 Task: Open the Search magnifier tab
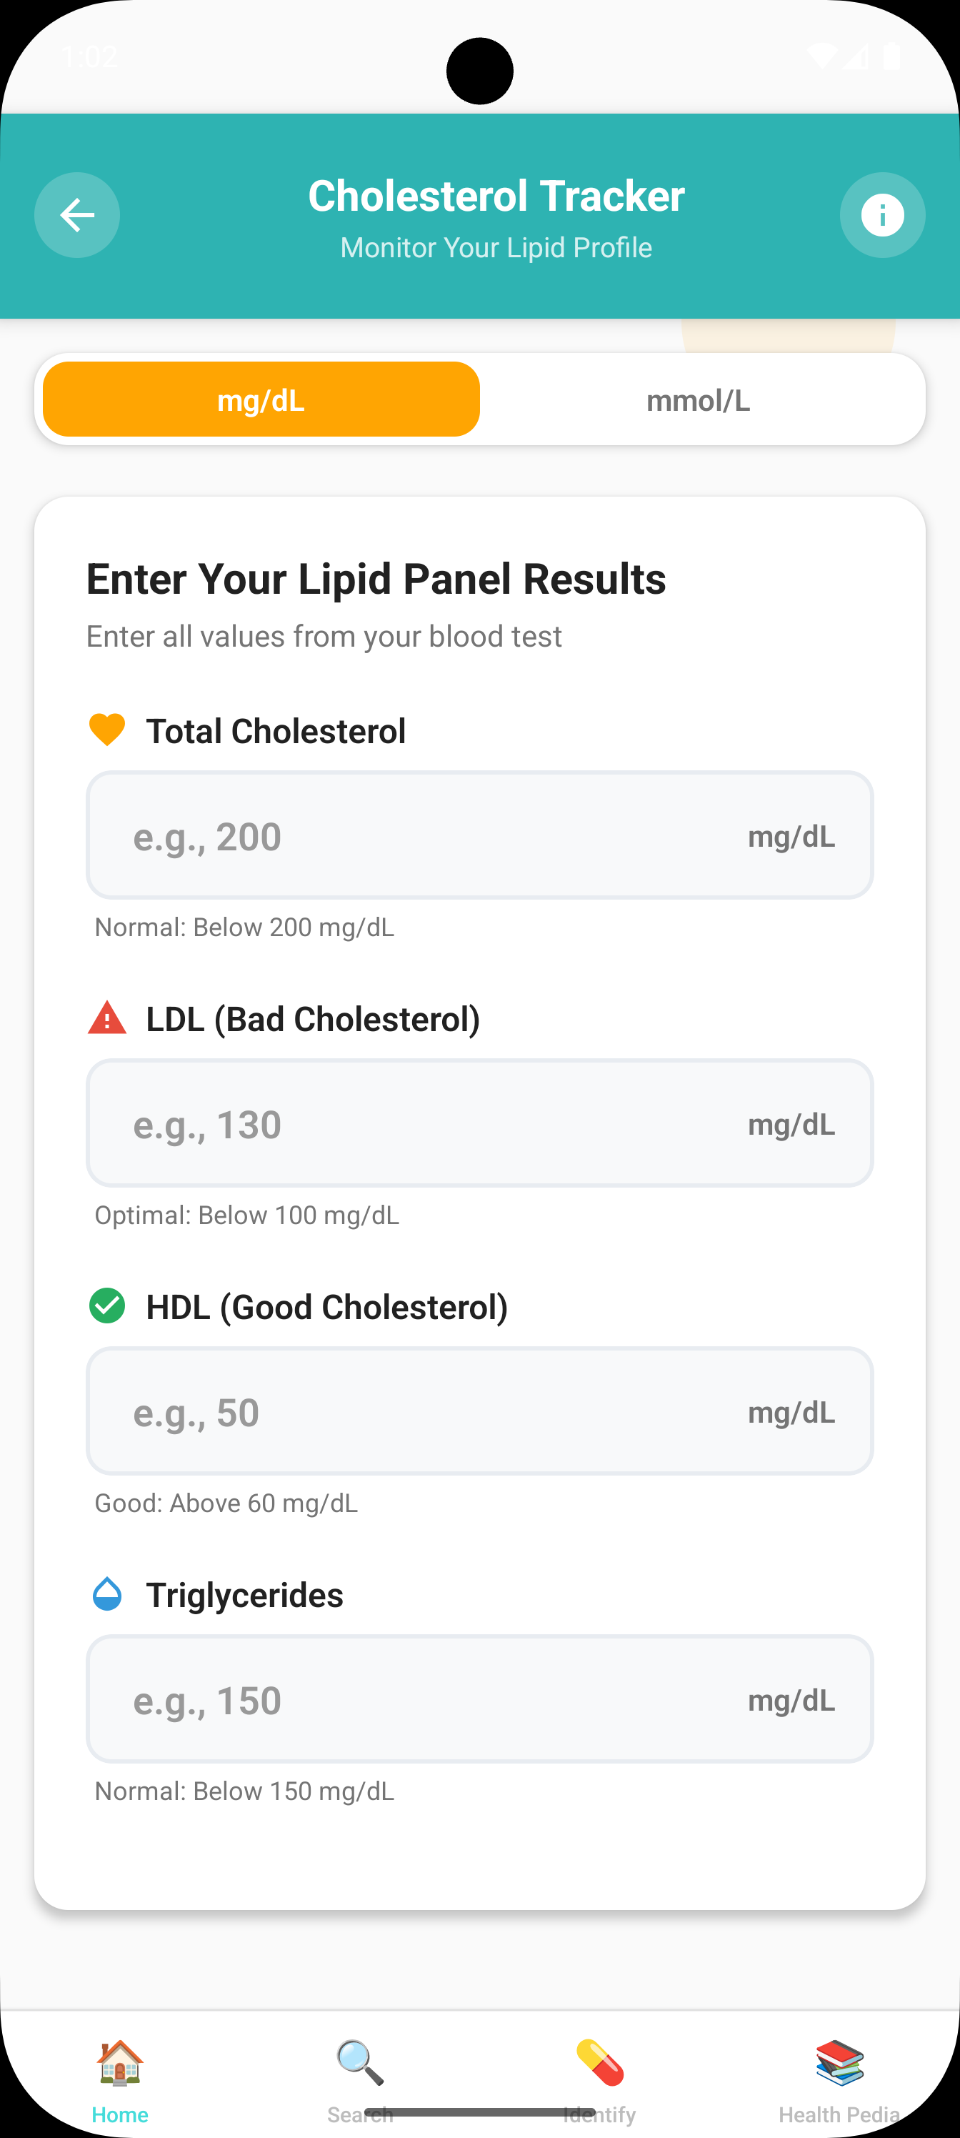point(360,2064)
